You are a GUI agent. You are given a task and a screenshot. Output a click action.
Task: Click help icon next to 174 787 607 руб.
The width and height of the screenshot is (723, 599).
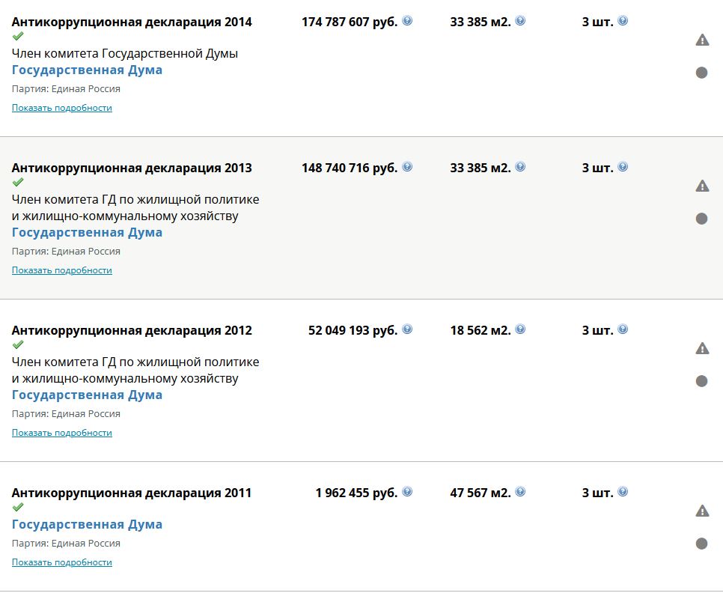(x=407, y=21)
